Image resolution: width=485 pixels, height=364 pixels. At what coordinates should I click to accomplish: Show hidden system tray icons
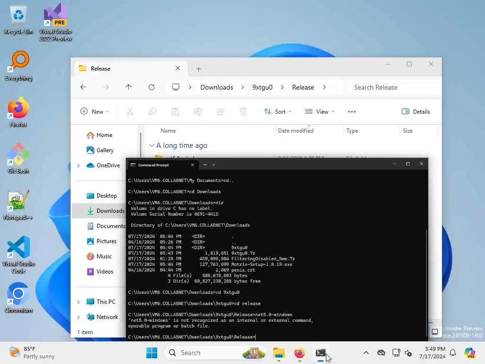click(x=366, y=353)
